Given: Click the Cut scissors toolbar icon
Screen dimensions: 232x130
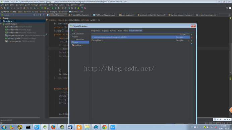Looking at the screenshot, I should point(18,8).
